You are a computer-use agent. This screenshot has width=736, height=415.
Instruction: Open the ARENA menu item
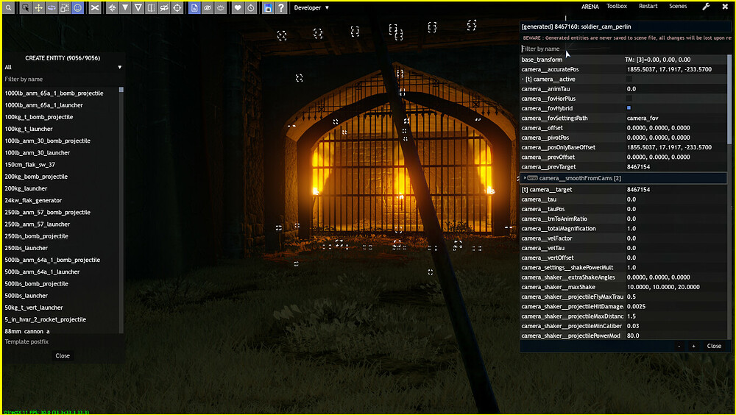tap(590, 7)
